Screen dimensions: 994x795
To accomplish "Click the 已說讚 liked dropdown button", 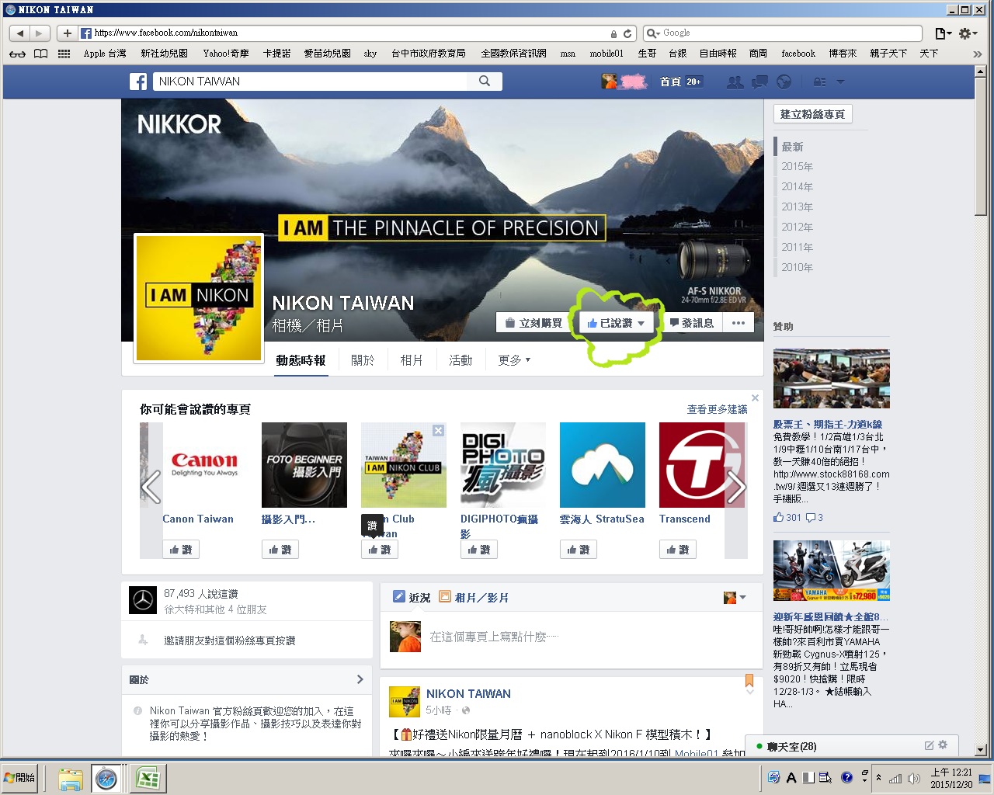I will (x=617, y=323).
